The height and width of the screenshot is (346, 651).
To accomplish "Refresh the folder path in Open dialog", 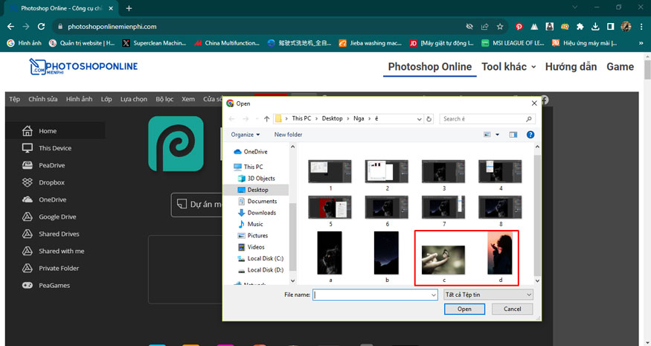I will point(429,119).
